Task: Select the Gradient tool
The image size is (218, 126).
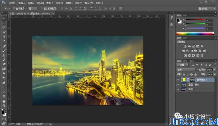Action: click(4, 69)
